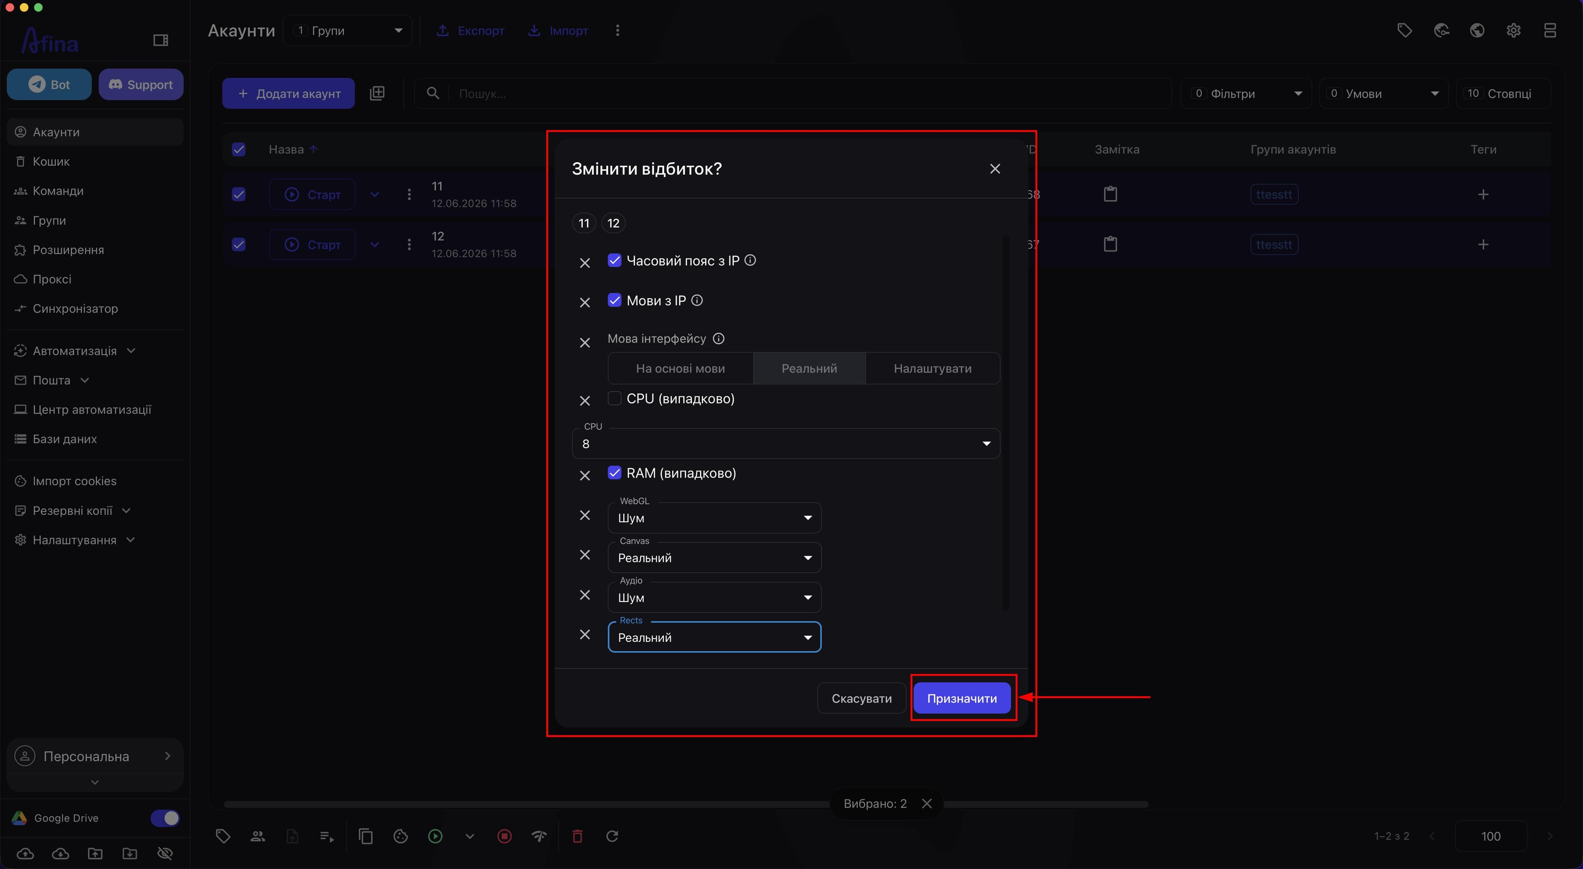Uncheck the RAM (випадково) checkbox
1583x869 pixels.
[614, 472]
